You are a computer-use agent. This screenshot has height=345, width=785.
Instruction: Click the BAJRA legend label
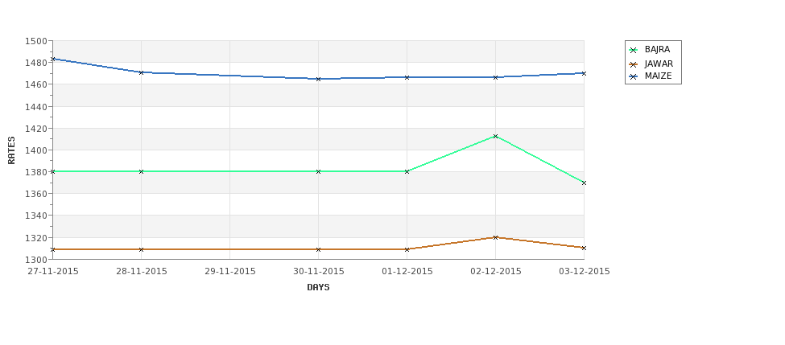[x=657, y=50]
